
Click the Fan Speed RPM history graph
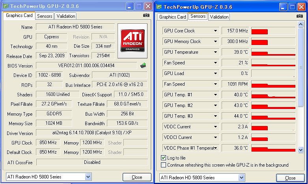pyautogui.click(x=273, y=84)
